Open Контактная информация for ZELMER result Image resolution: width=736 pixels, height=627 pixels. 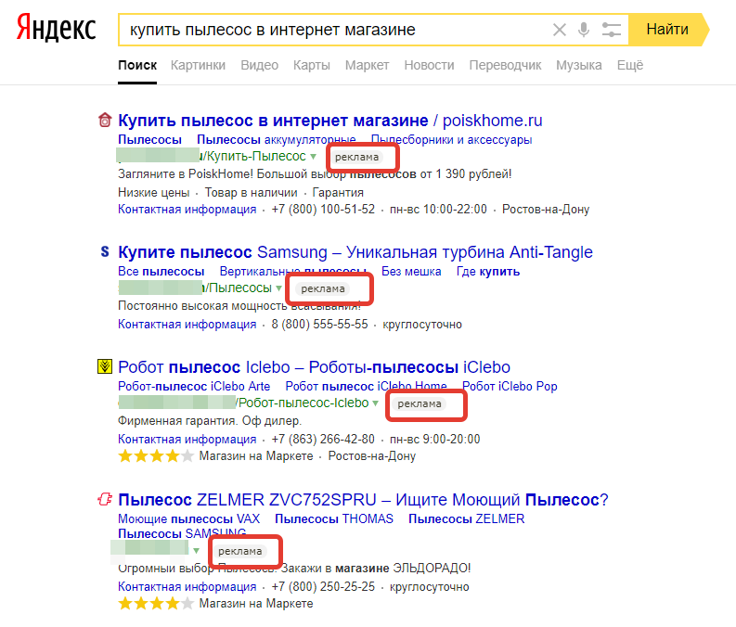[187, 587]
